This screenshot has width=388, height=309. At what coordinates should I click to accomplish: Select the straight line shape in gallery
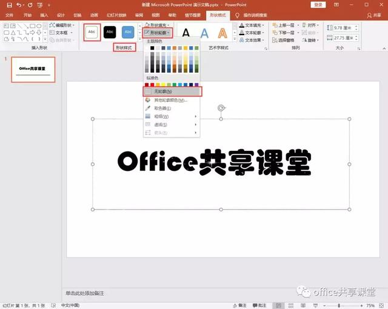[x=19, y=25]
